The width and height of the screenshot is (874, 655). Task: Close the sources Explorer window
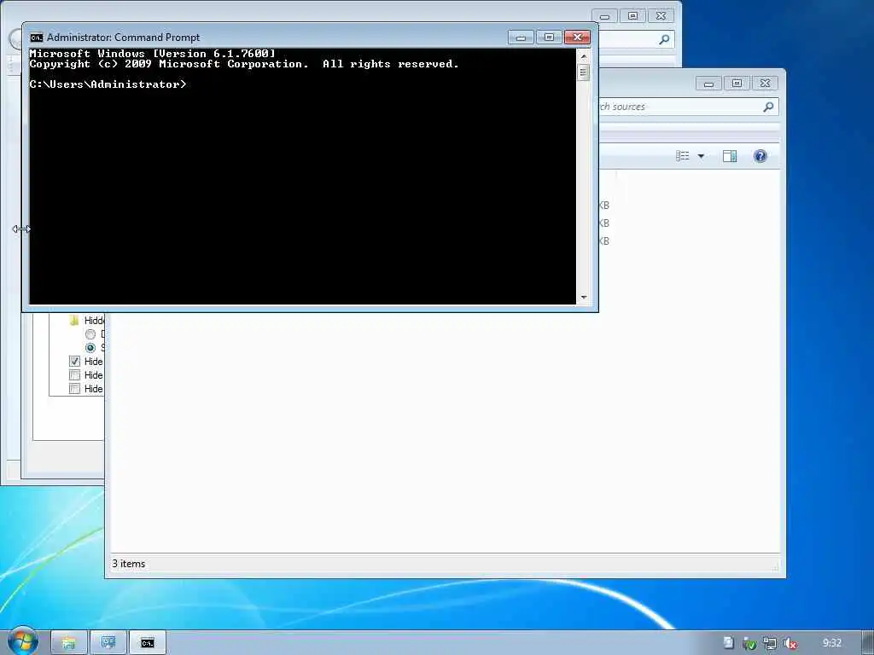click(766, 84)
